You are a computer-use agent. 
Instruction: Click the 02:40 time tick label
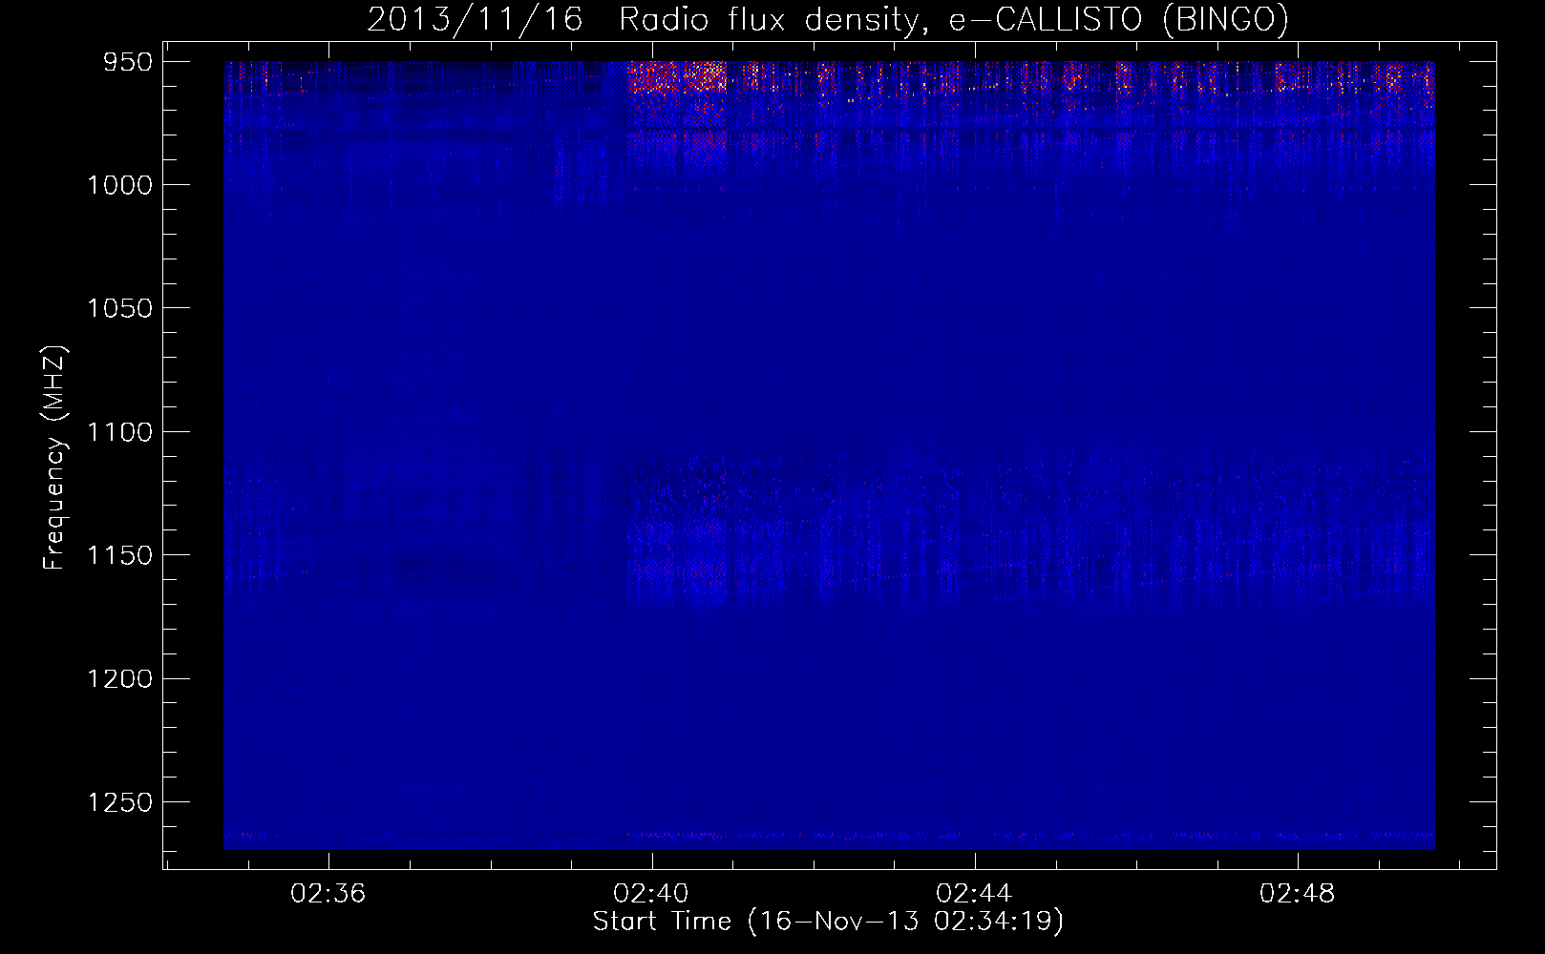click(x=651, y=894)
